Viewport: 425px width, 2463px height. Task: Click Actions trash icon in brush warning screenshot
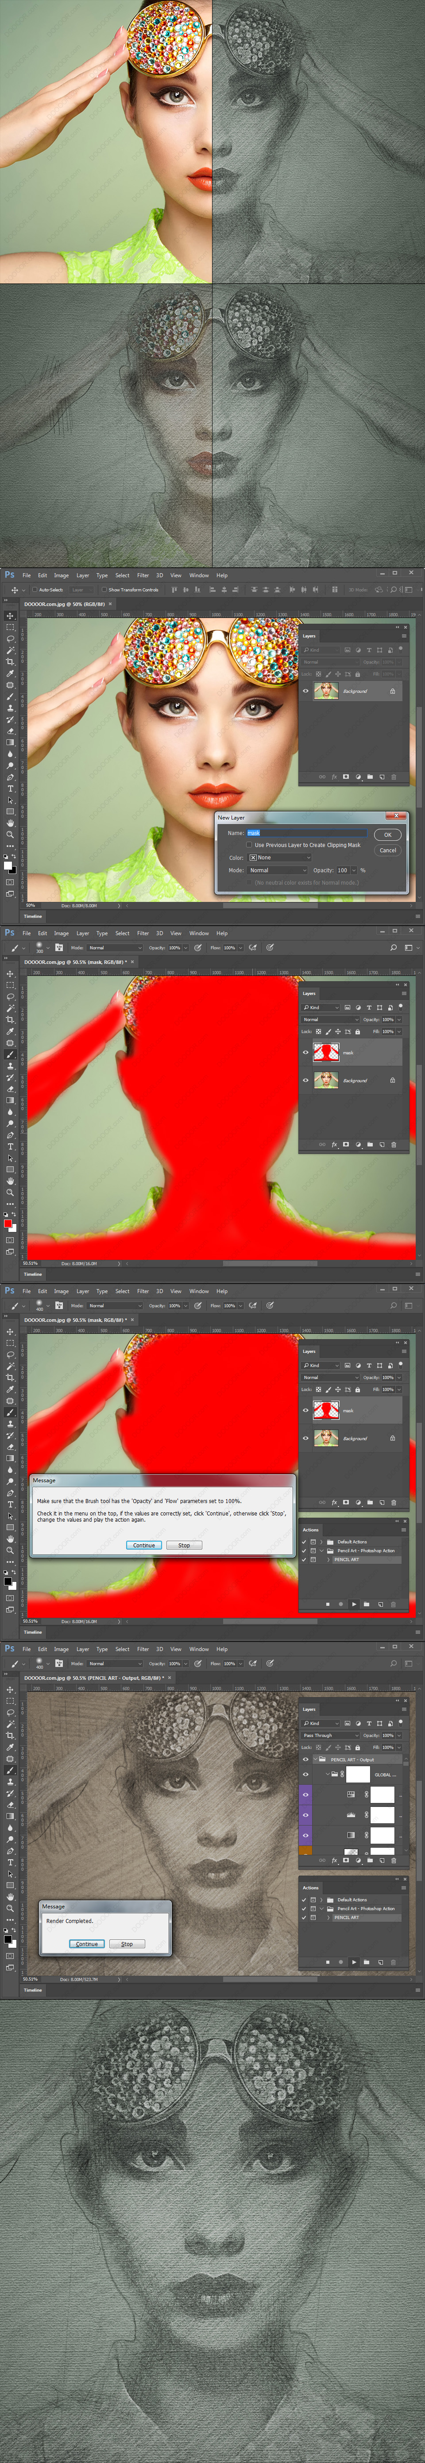tap(394, 1604)
